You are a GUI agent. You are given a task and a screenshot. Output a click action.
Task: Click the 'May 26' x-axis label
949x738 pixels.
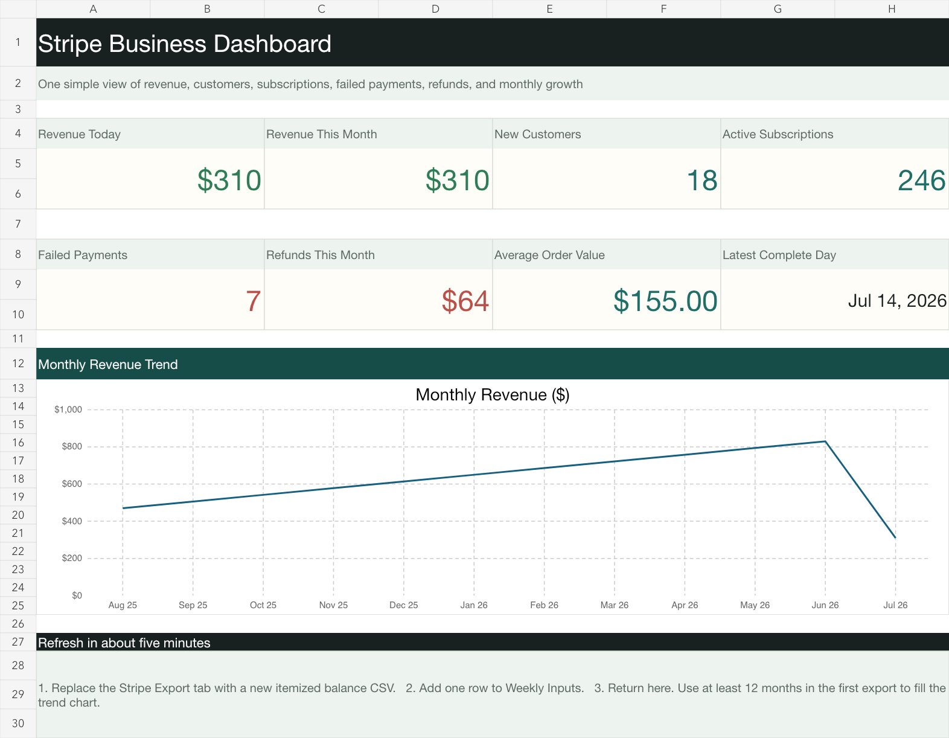click(755, 605)
